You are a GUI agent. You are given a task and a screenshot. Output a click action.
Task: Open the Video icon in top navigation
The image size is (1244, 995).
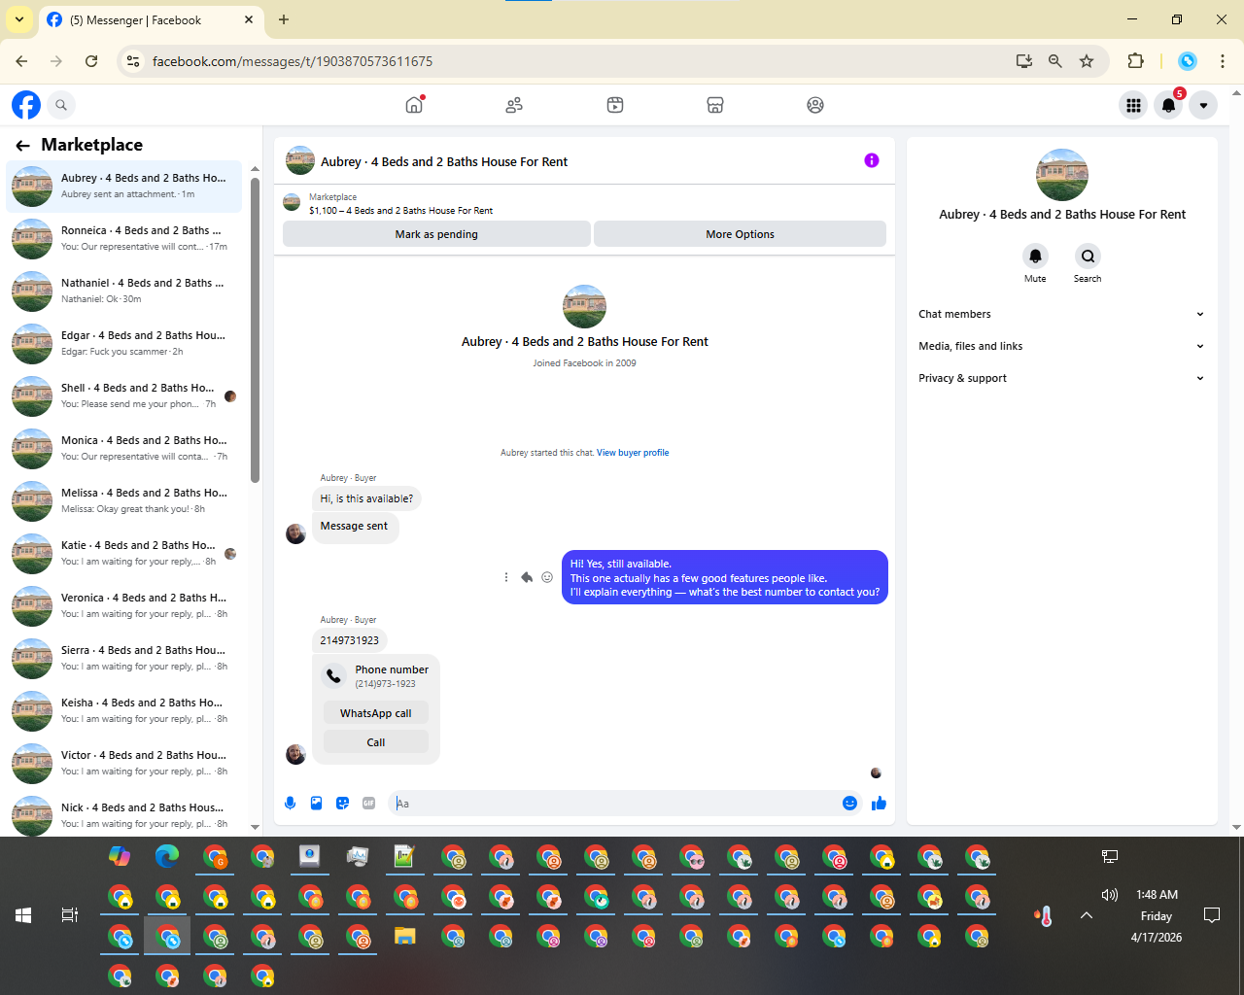(615, 105)
